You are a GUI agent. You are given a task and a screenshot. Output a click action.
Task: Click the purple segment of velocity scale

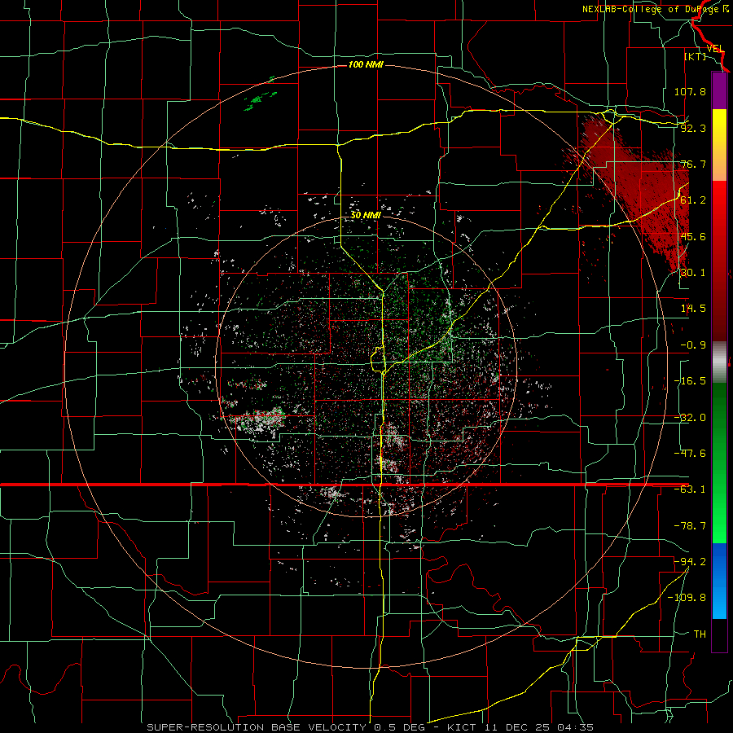pos(719,90)
